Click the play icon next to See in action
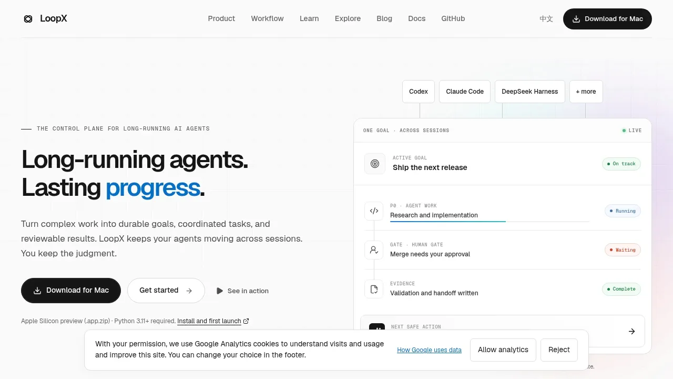673x379 pixels. (x=220, y=291)
